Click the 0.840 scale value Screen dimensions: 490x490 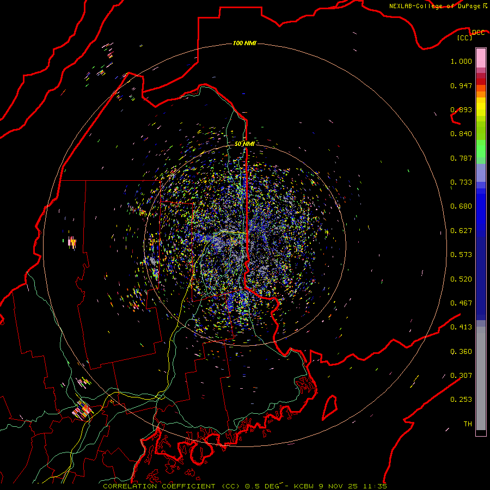461,134
